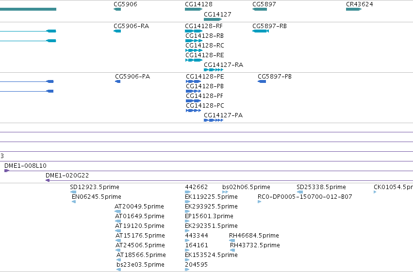Click the RH43732.5prime EST arrow glyph
This screenshot has height=272, width=413.
[232, 251]
